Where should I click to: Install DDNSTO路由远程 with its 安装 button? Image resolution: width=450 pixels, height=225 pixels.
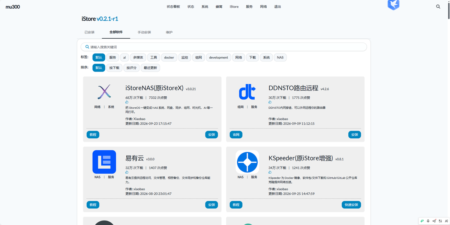tap(354, 135)
